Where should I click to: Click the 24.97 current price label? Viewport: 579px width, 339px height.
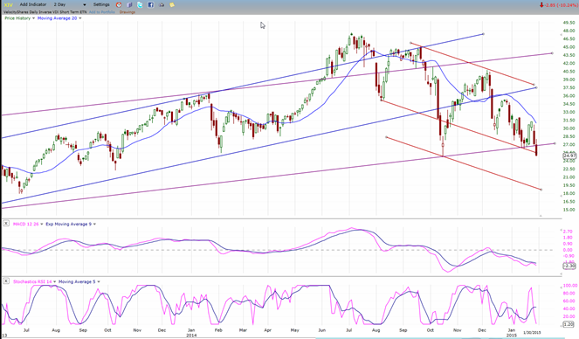569,156
